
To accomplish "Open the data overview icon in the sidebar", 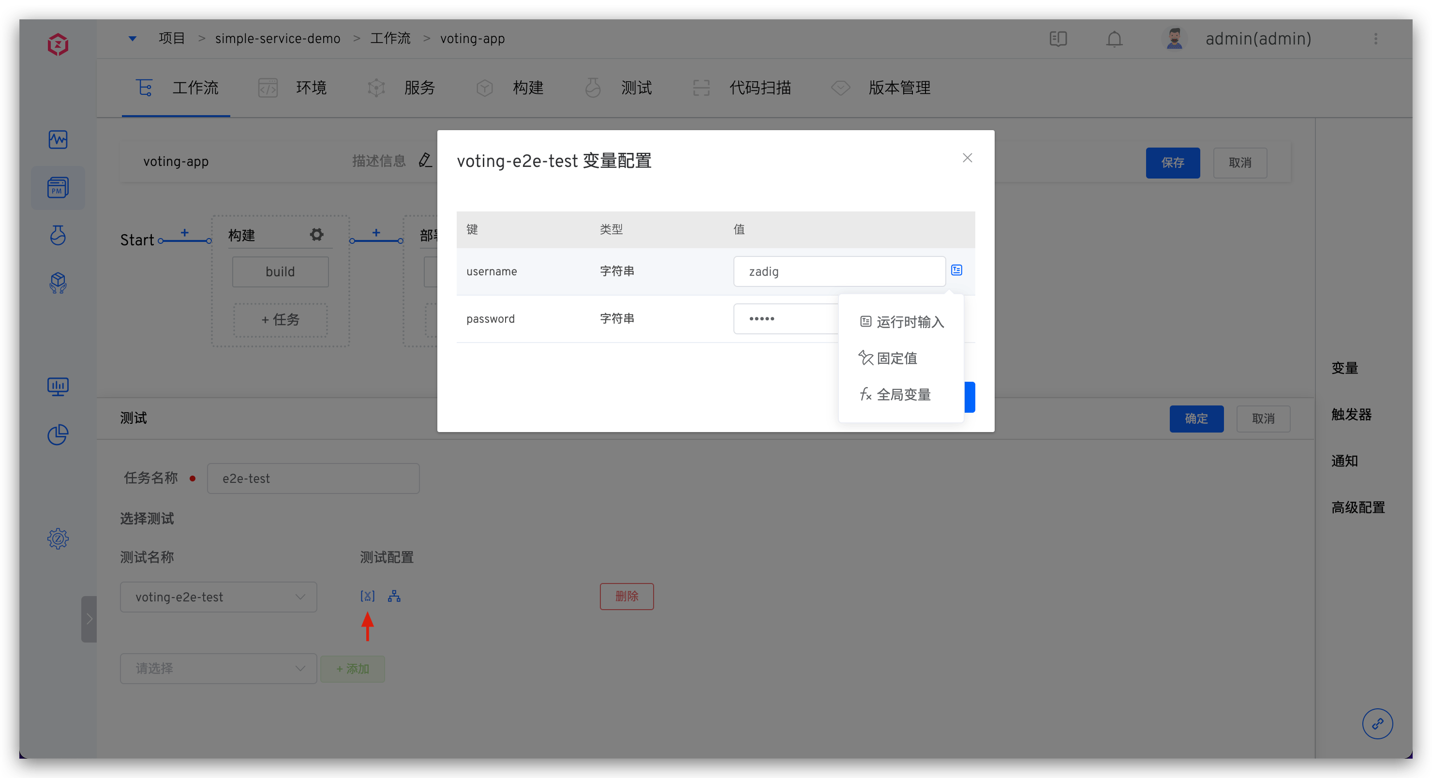I will pyautogui.click(x=58, y=386).
